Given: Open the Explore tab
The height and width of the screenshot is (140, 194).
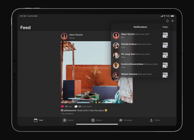Looking at the screenshot, I should (97, 120).
